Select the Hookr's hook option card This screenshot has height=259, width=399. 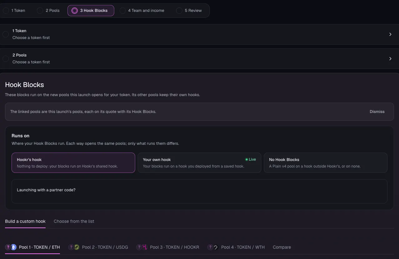[73, 163]
